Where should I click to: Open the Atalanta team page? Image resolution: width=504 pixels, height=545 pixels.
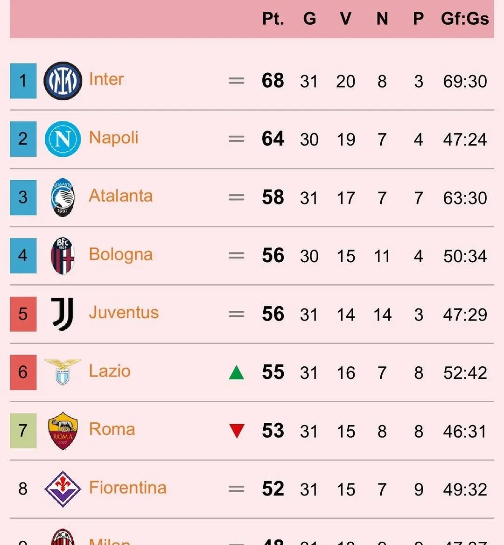click(x=120, y=196)
